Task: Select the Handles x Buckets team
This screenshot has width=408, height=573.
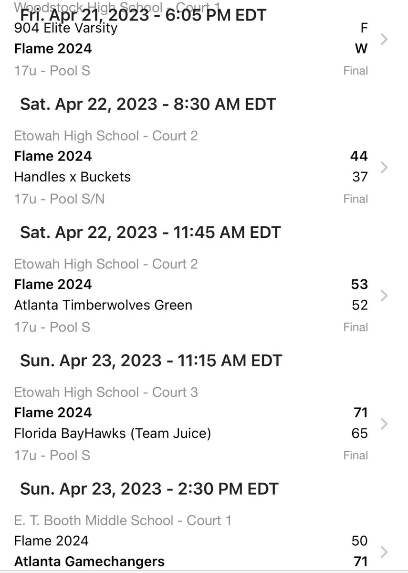Action: pos(73,177)
